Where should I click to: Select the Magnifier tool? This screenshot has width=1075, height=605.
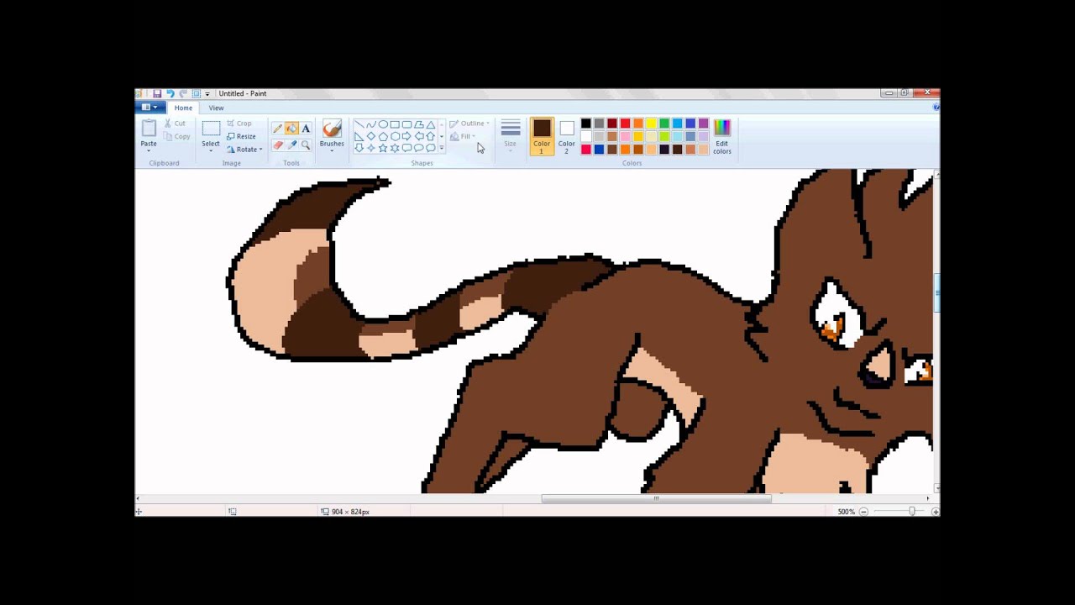tap(306, 145)
